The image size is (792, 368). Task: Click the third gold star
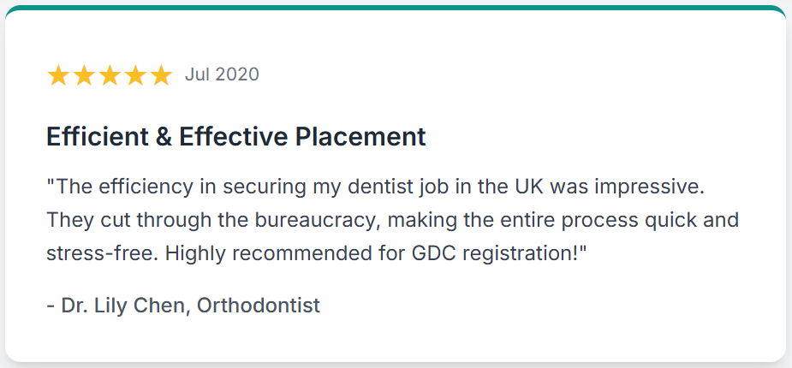click(110, 75)
